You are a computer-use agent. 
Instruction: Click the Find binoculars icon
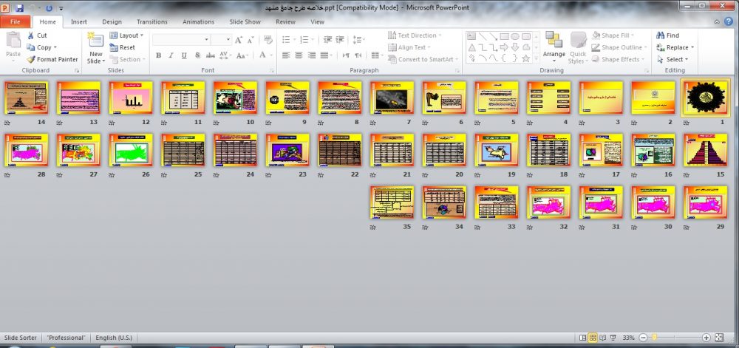tap(660, 35)
